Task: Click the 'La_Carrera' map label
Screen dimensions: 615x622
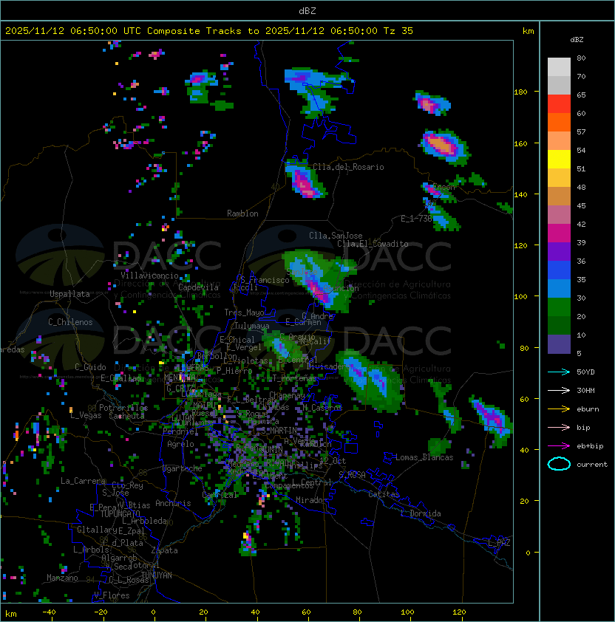Action: point(84,481)
